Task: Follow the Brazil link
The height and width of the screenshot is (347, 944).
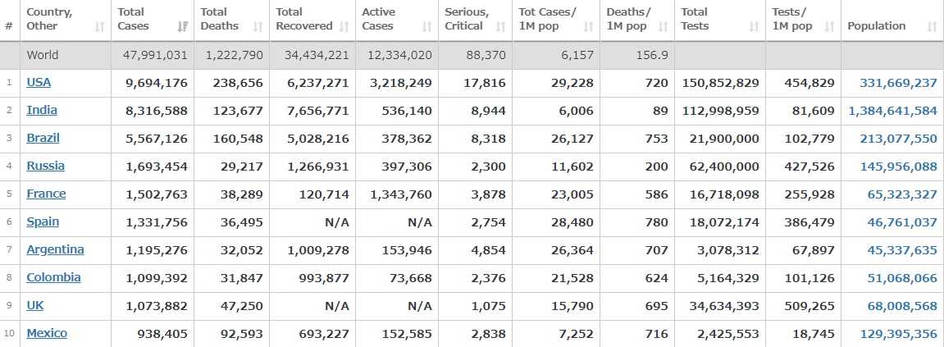Action: [43, 138]
